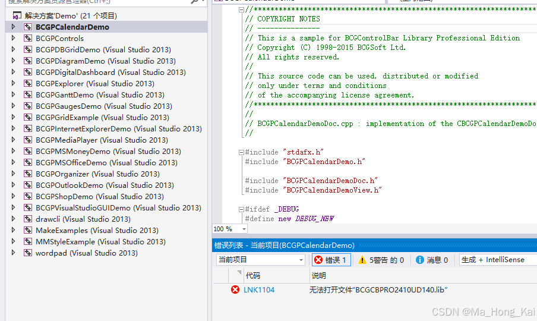Click the BCGPOutlookDemo project icon
537x321 pixels.
click(x=28, y=185)
